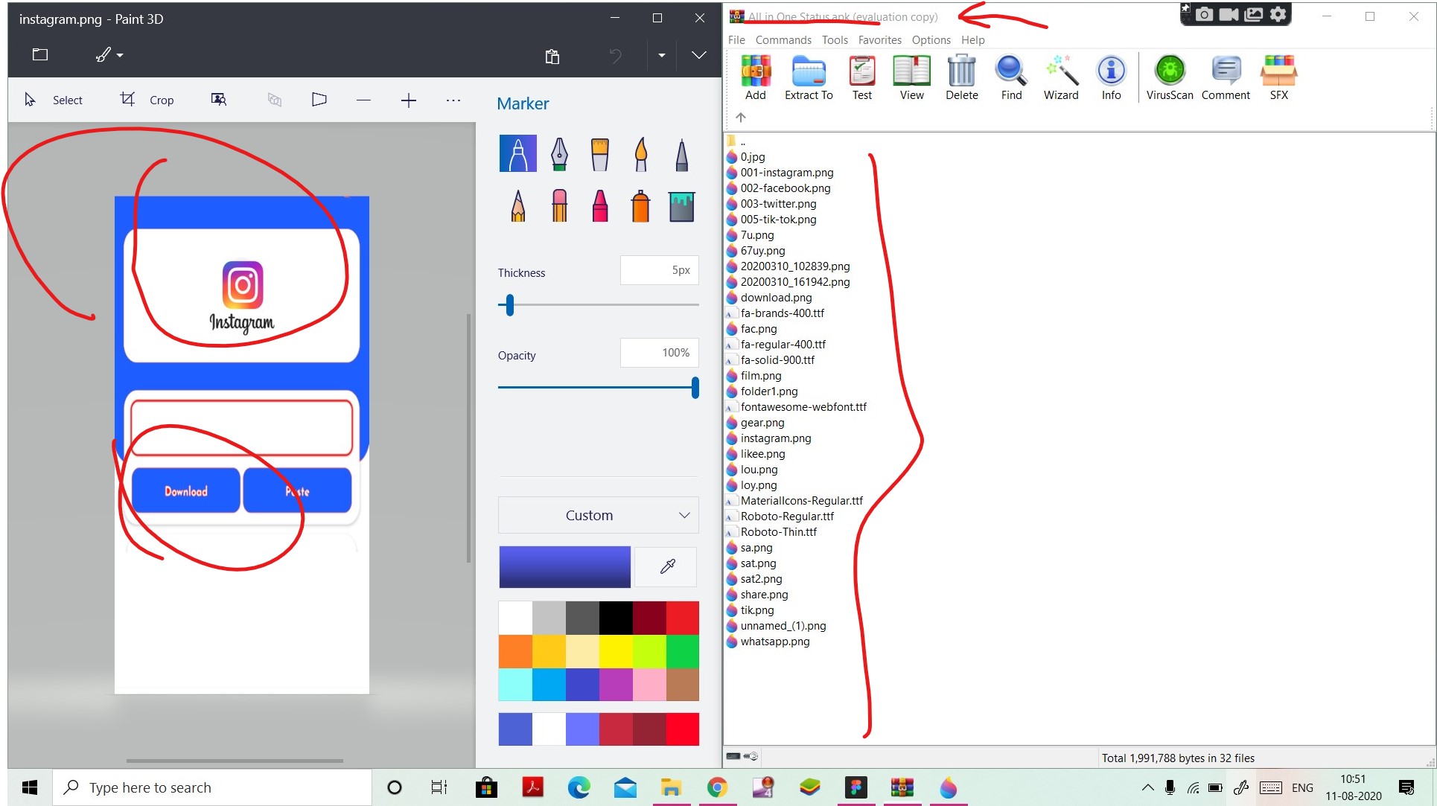This screenshot has height=806, width=1437.
Task: Select instagram.png in the archive list
Action: pyautogui.click(x=775, y=438)
